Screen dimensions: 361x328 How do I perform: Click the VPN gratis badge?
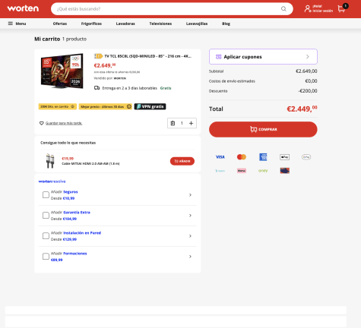pyautogui.click(x=150, y=106)
